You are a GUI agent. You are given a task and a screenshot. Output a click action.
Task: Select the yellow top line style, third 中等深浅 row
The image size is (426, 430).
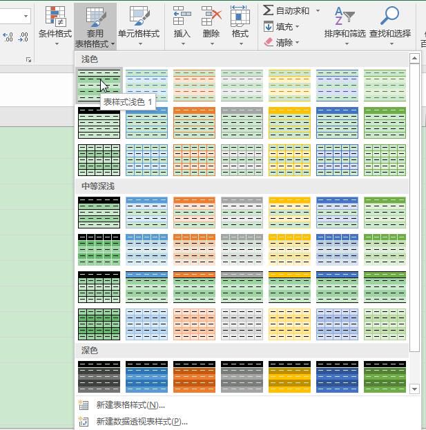tap(289, 287)
